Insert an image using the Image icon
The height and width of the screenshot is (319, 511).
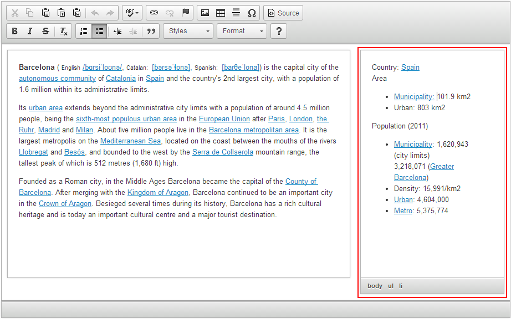205,13
